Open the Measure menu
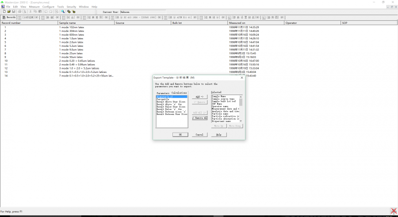The height and width of the screenshot is (217, 398). pos(34,7)
